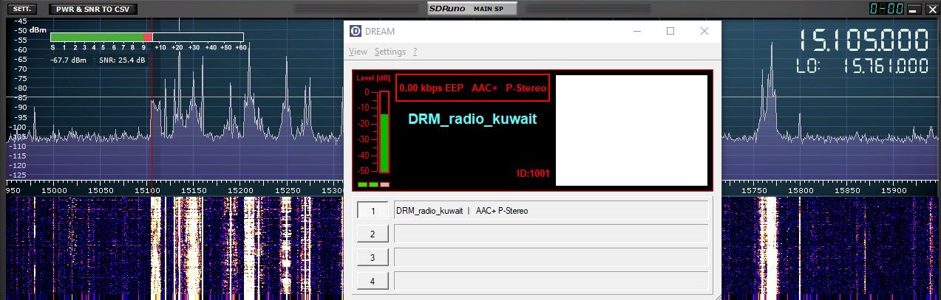
Task: Click the SDRuno MAIN SP title label
Action: click(472, 8)
